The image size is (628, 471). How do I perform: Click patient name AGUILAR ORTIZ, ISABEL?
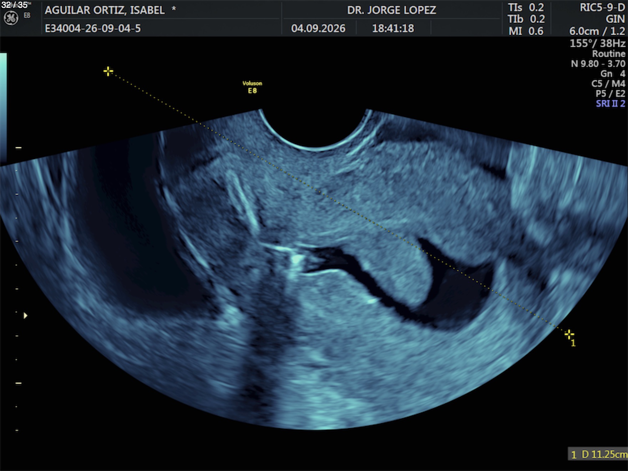coord(105,10)
